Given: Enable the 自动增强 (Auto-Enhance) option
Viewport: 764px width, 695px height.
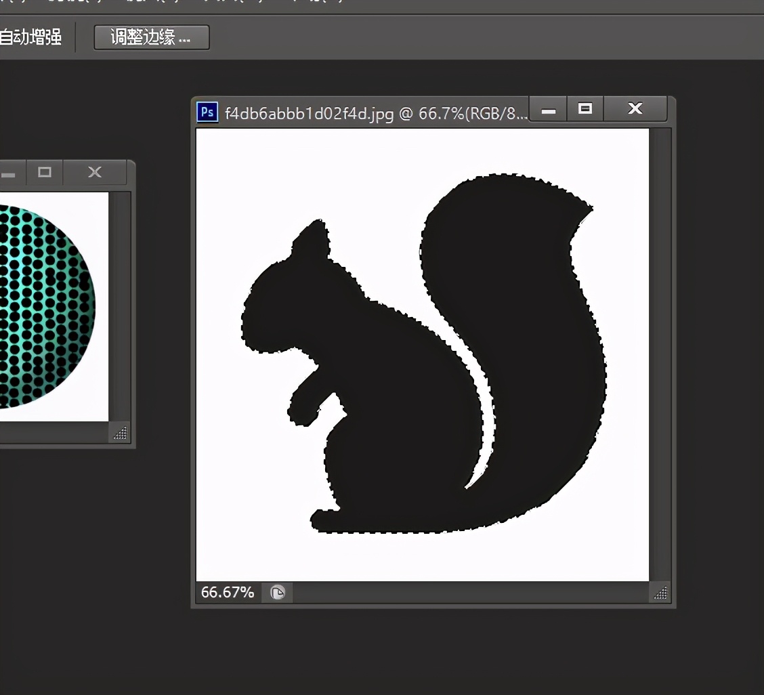Looking at the screenshot, I should (x=30, y=38).
